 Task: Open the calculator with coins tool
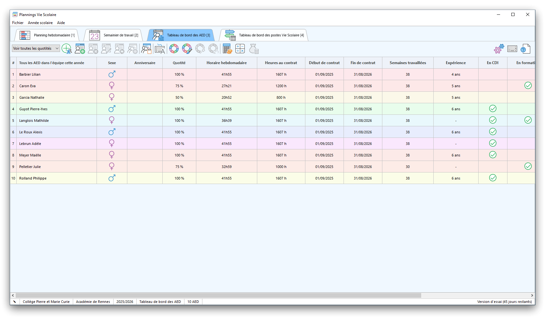click(x=227, y=49)
